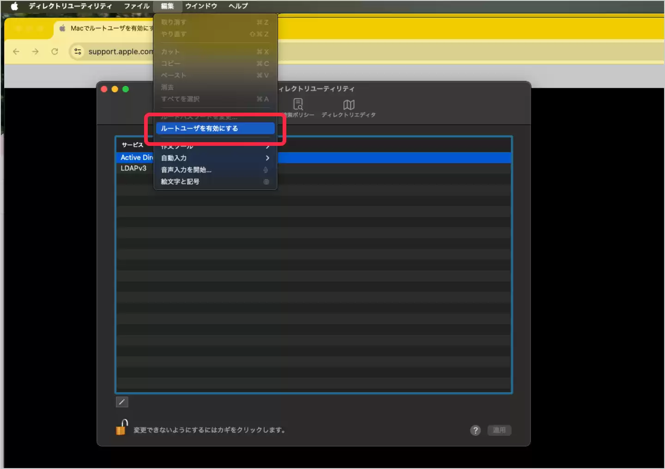The image size is (665, 469).
Task: Expand the 作文ツール submenu arrow
Action: click(x=267, y=146)
